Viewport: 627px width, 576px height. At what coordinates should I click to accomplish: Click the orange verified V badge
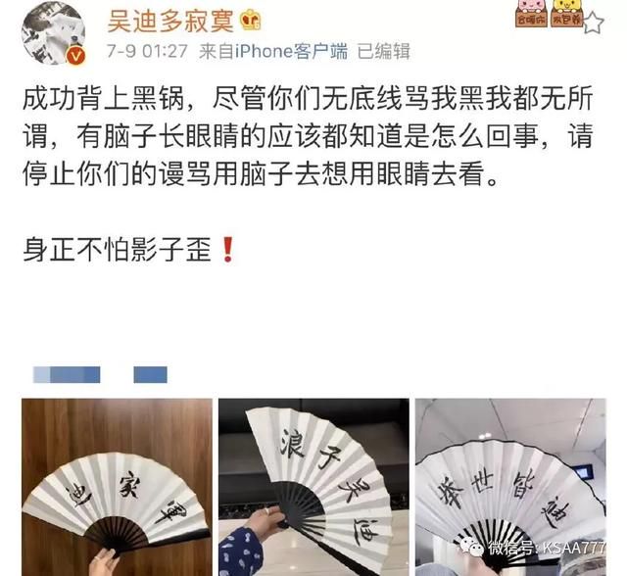(x=75, y=56)
